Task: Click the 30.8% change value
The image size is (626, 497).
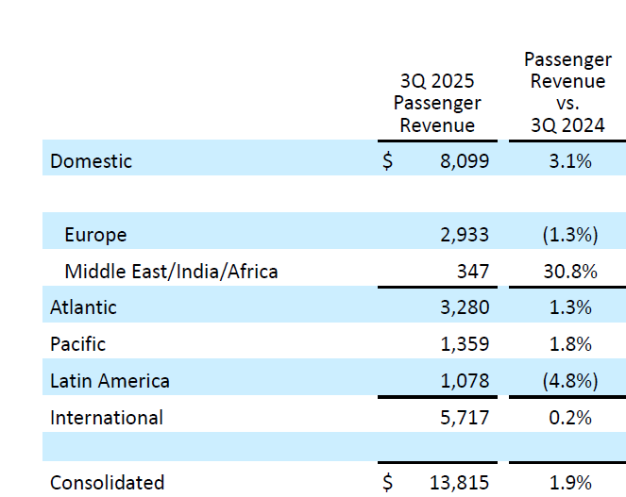Action: (x=570, y=272)
